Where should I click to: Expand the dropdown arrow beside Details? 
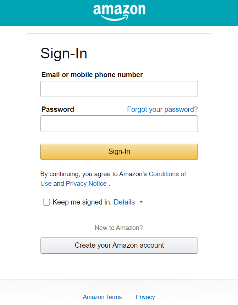(x=141, y=202)
